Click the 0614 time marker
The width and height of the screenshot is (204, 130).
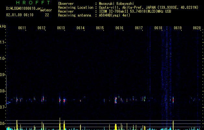coord(80,28)
